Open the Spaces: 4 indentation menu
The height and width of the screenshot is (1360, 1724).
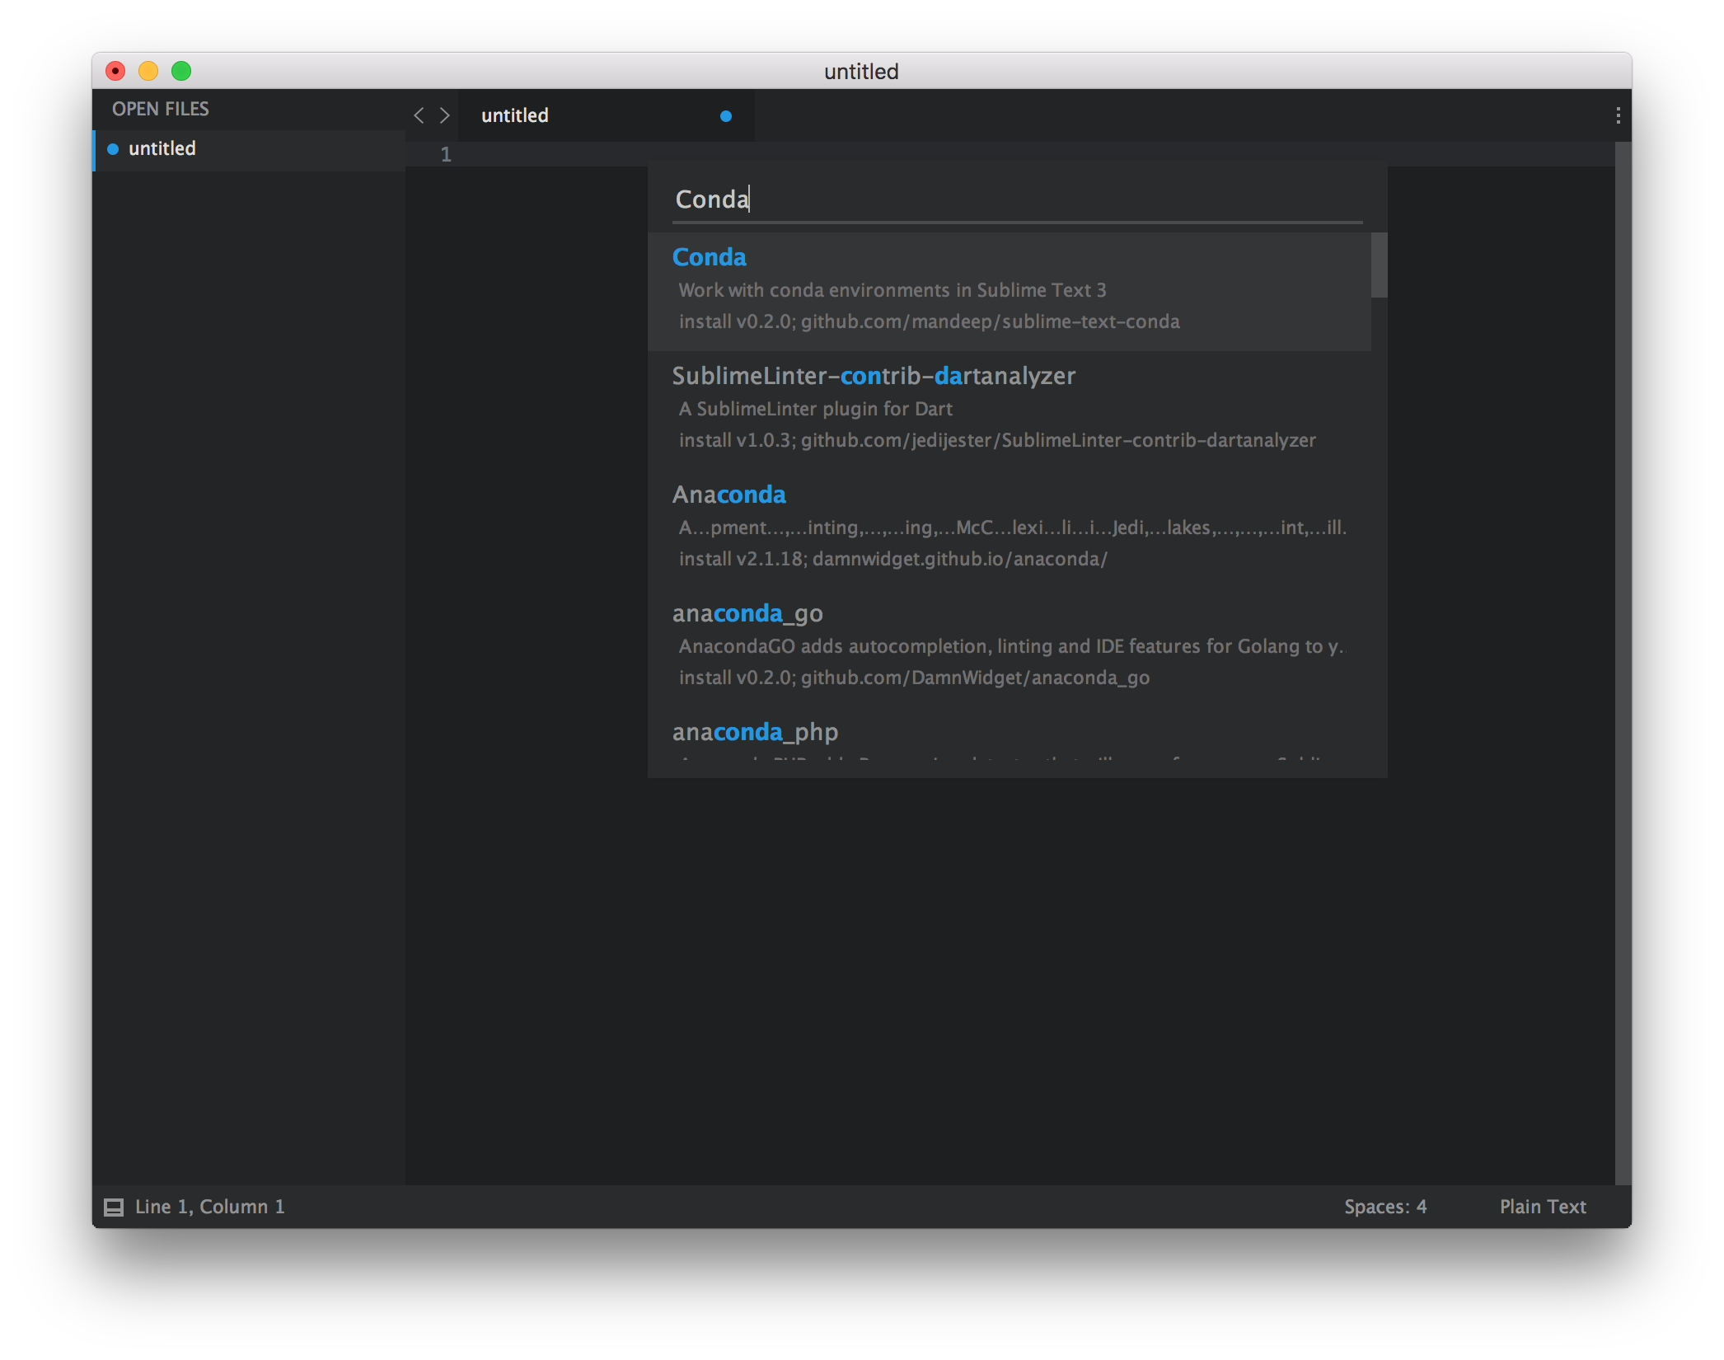click(x=1384, y=1207)
